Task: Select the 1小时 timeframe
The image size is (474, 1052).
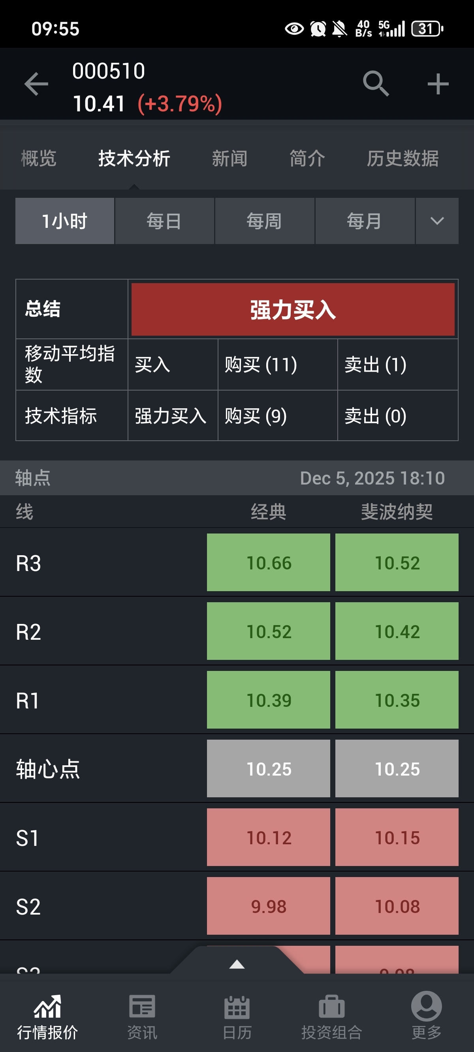Action: tap(64, 221)
